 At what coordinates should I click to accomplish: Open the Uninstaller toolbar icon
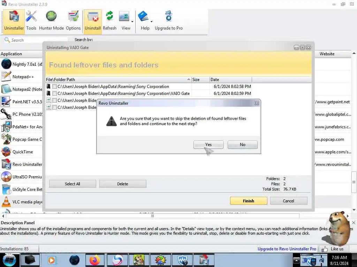pos(14,21)
